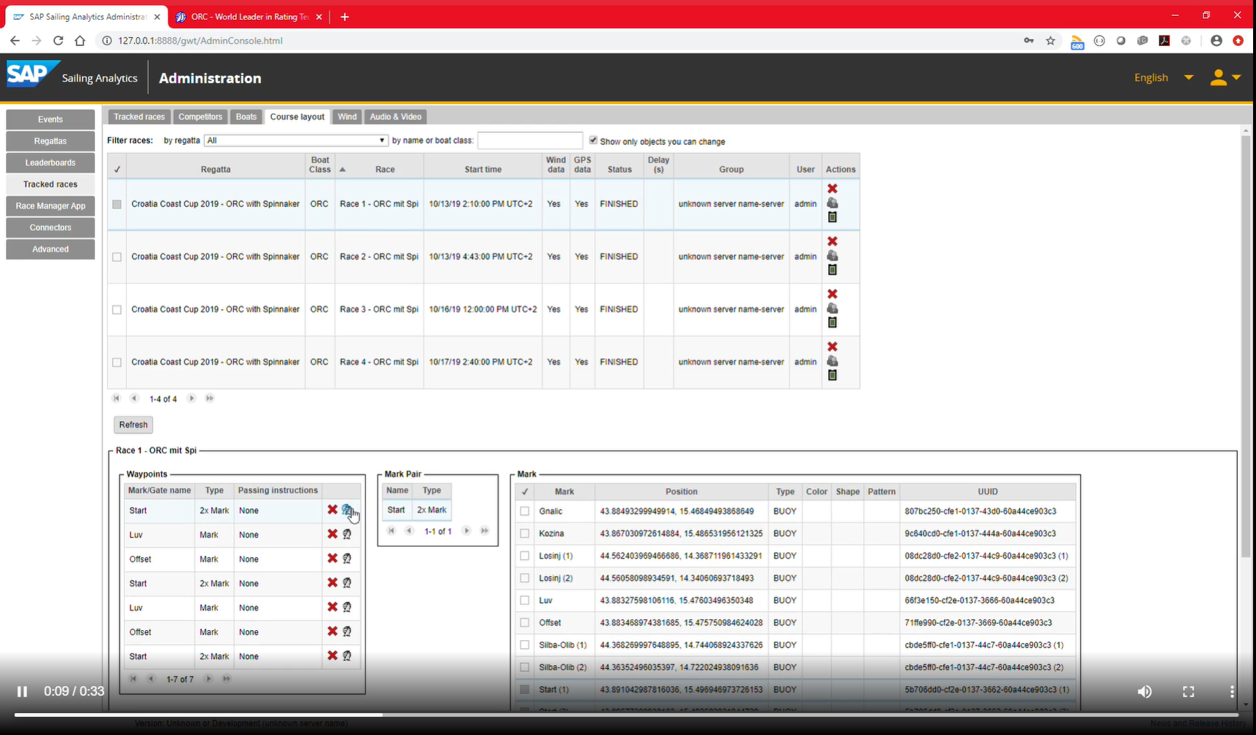
Task: Open the user account dropdown
Action: [1225, 77]
